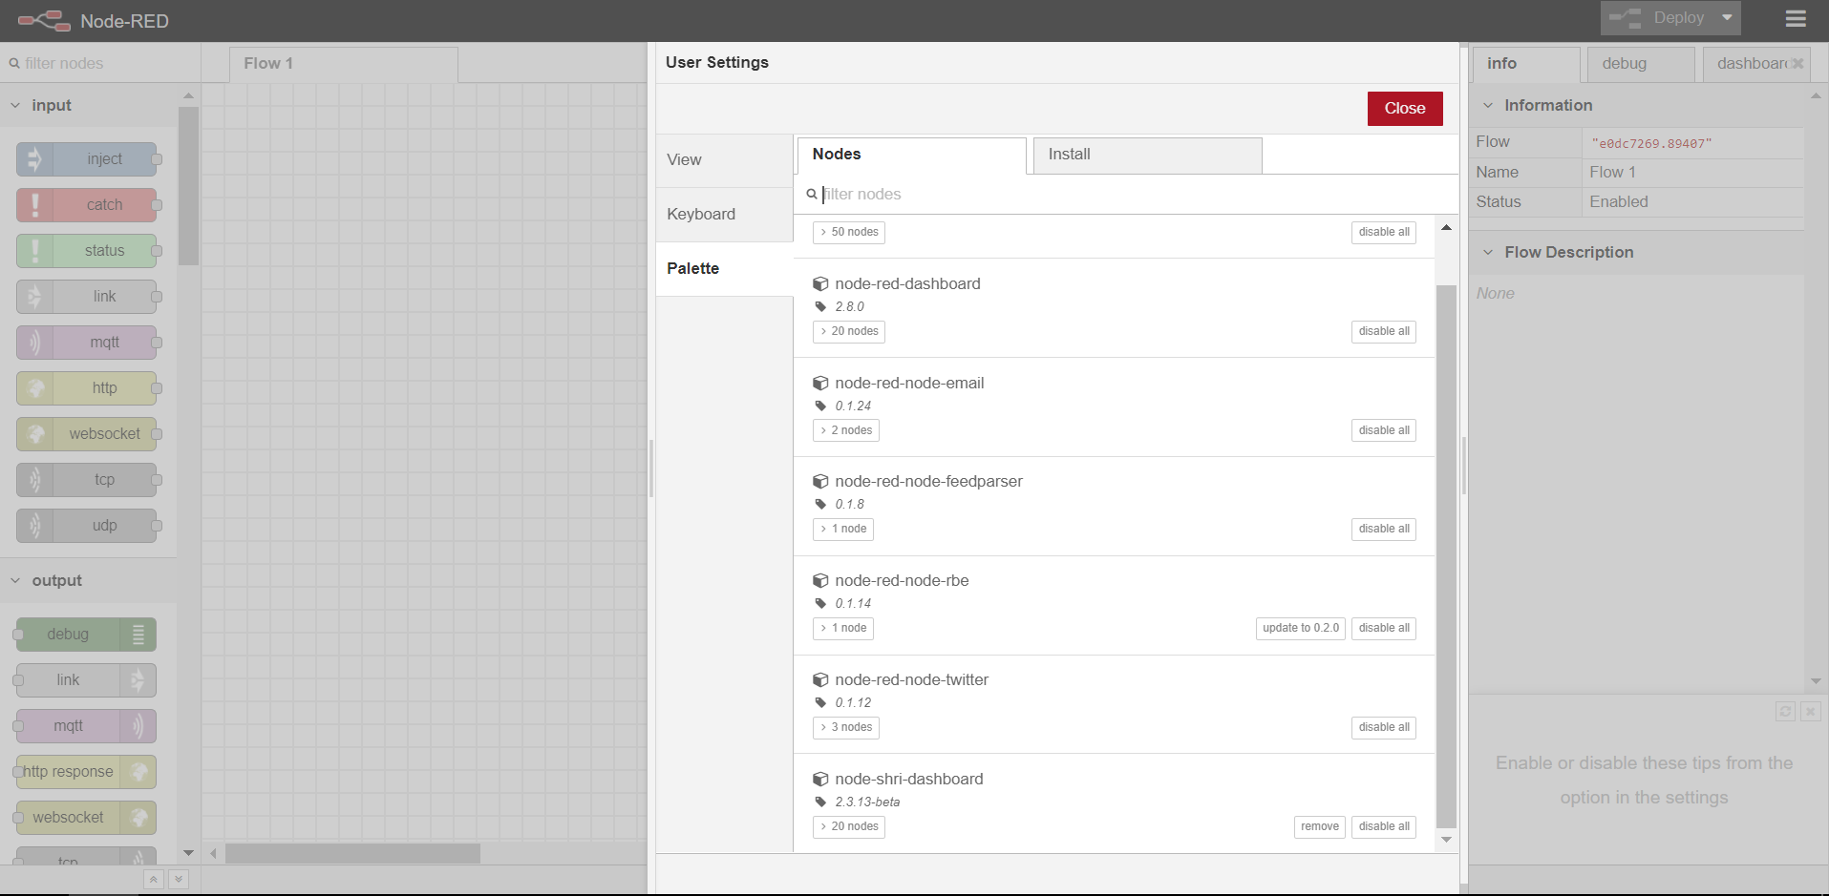Disable all nodes of node-red-node-twitter
This screenshot has width=1829, height=896.
click(x=1384, y=727)
